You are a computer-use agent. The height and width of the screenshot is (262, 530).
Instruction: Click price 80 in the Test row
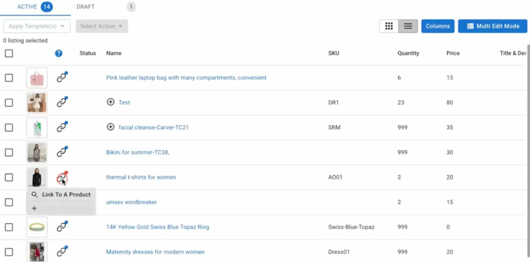450,103
